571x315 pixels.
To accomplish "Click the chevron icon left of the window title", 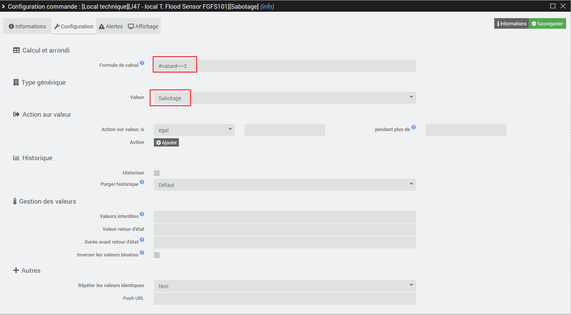I will point(3,6).
